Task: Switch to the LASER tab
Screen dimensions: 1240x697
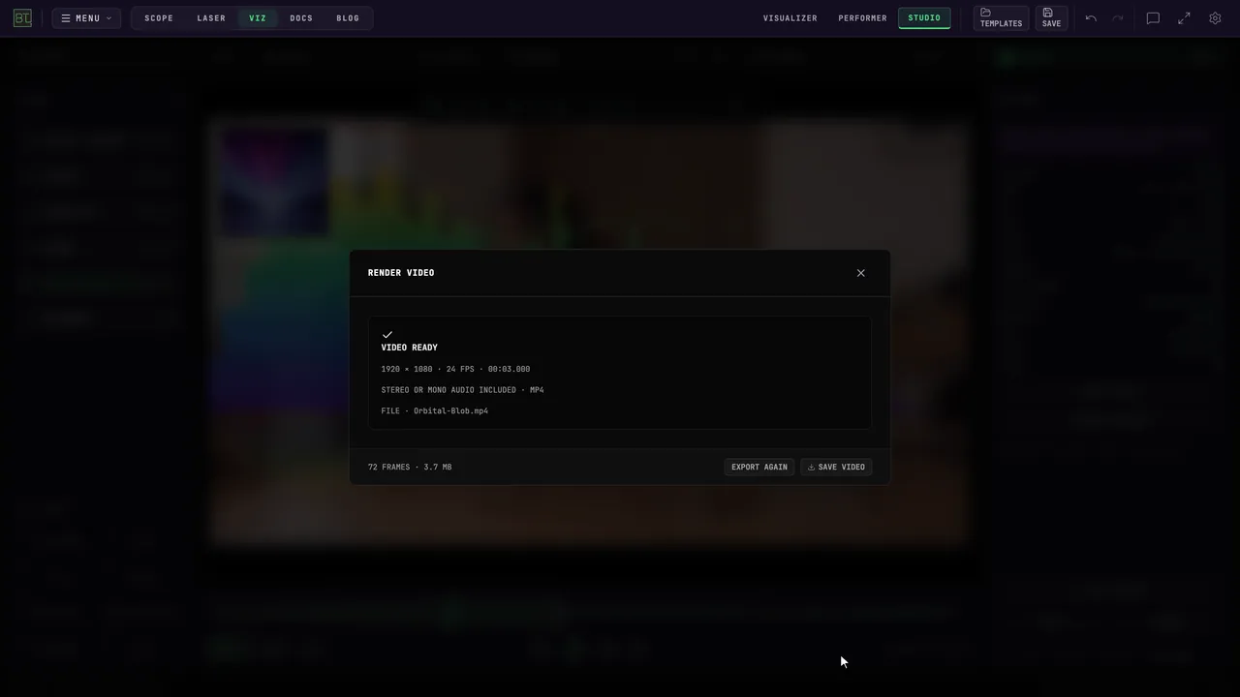Action: coord(211,18)
